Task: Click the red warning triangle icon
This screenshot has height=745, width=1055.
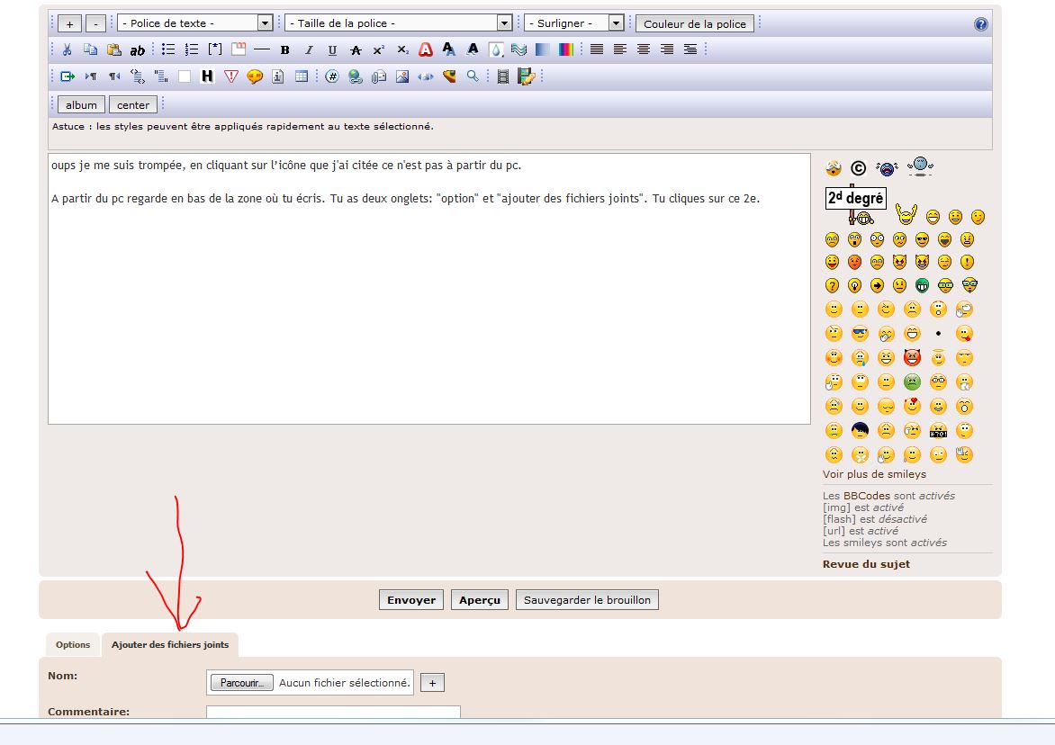Action: pyautogui.click(x=230, y=76)
